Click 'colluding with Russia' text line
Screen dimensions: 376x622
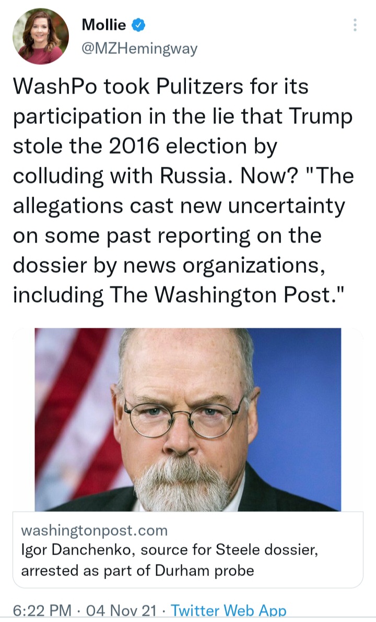coord(122,176)
